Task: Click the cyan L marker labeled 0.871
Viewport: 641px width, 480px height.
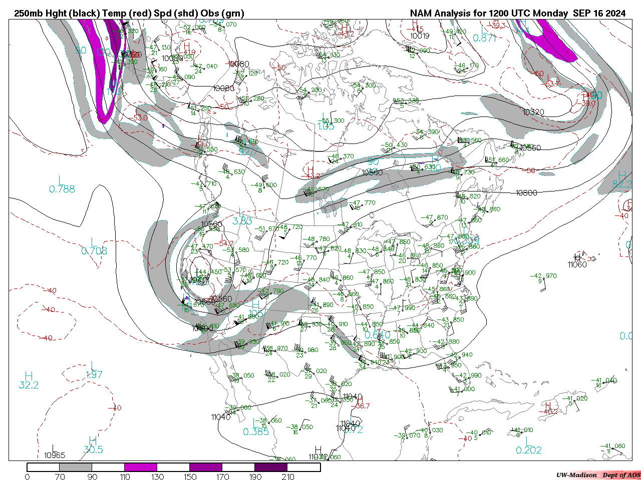Action: [x=484, y=29]
